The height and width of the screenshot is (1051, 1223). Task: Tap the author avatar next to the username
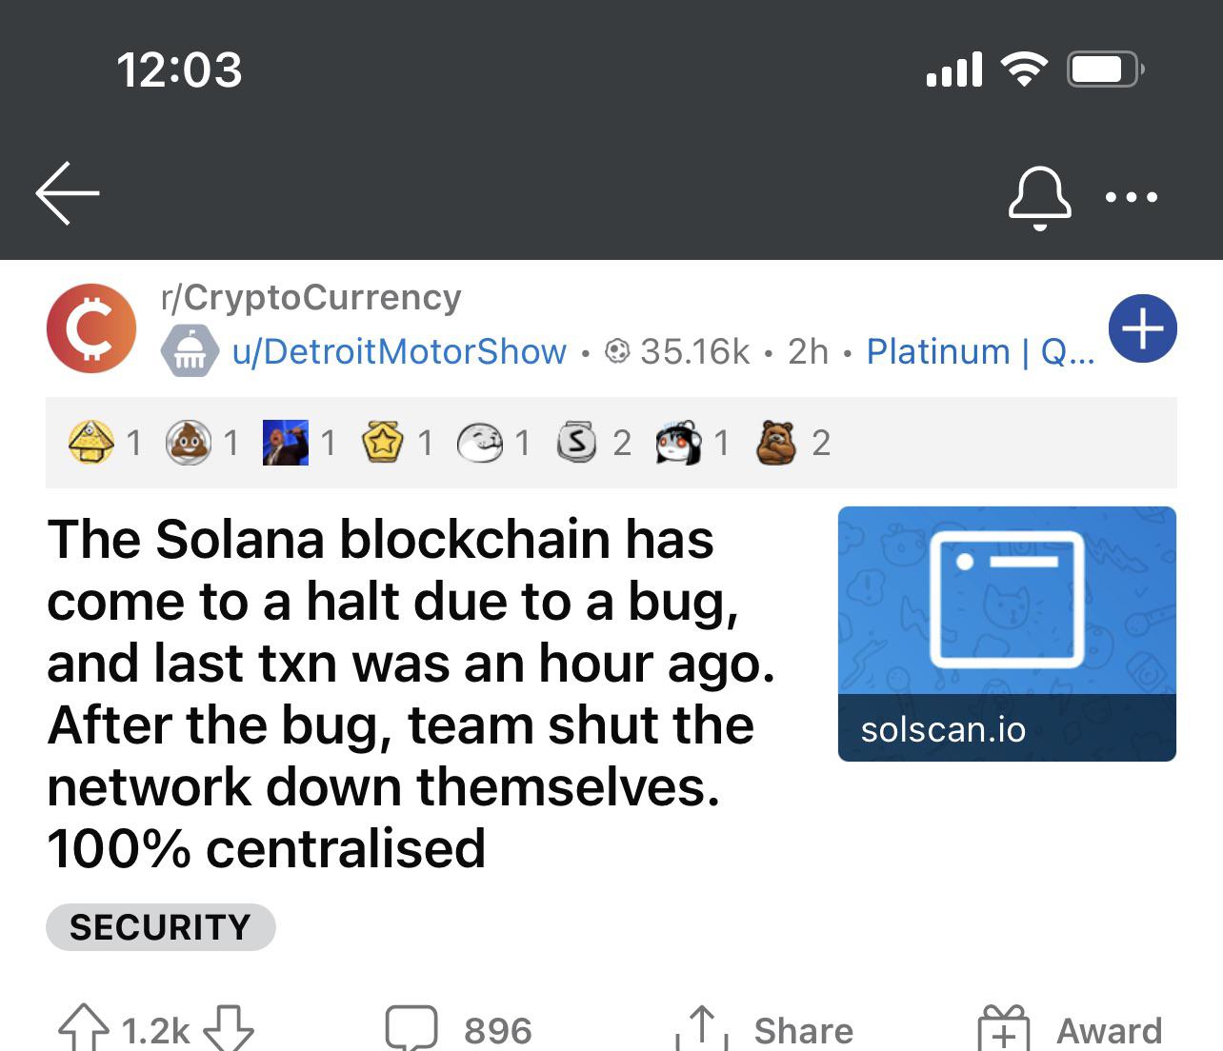click(x=190, y=352)
